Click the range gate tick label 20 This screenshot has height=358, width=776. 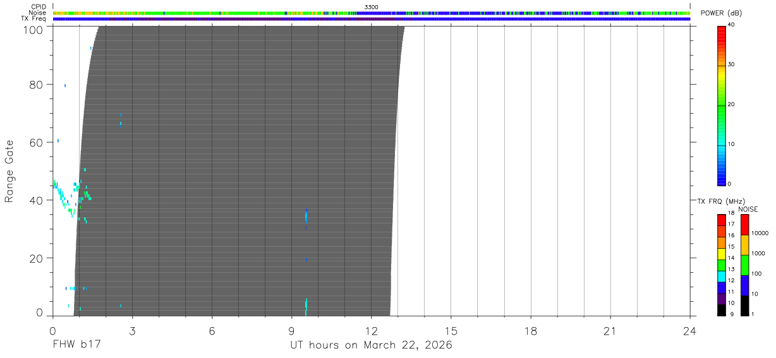coord(37,258)
